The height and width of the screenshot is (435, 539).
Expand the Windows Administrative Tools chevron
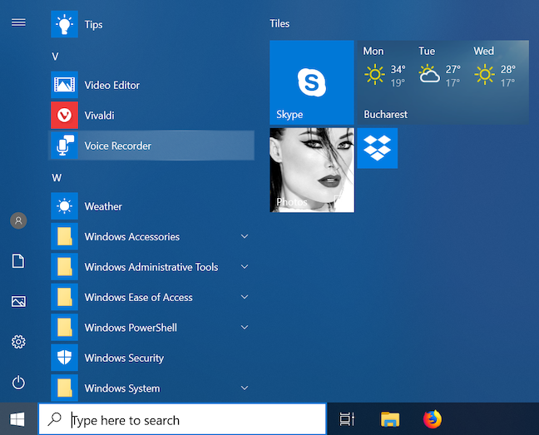(245, 267)
